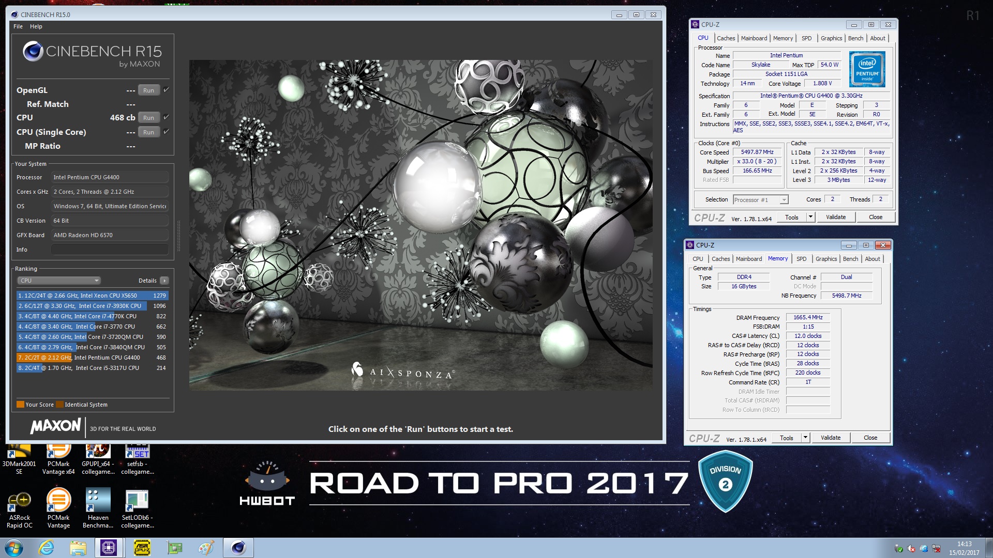Open 3DMark2001 SE desktop shortcut
993x558 pixels.
(x=19, y=460)
